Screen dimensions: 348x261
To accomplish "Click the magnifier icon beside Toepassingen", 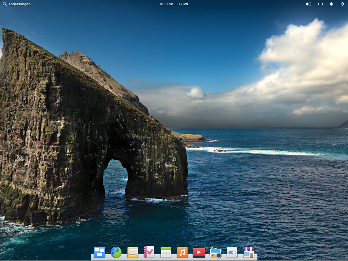I will click(x=5, y=4).
